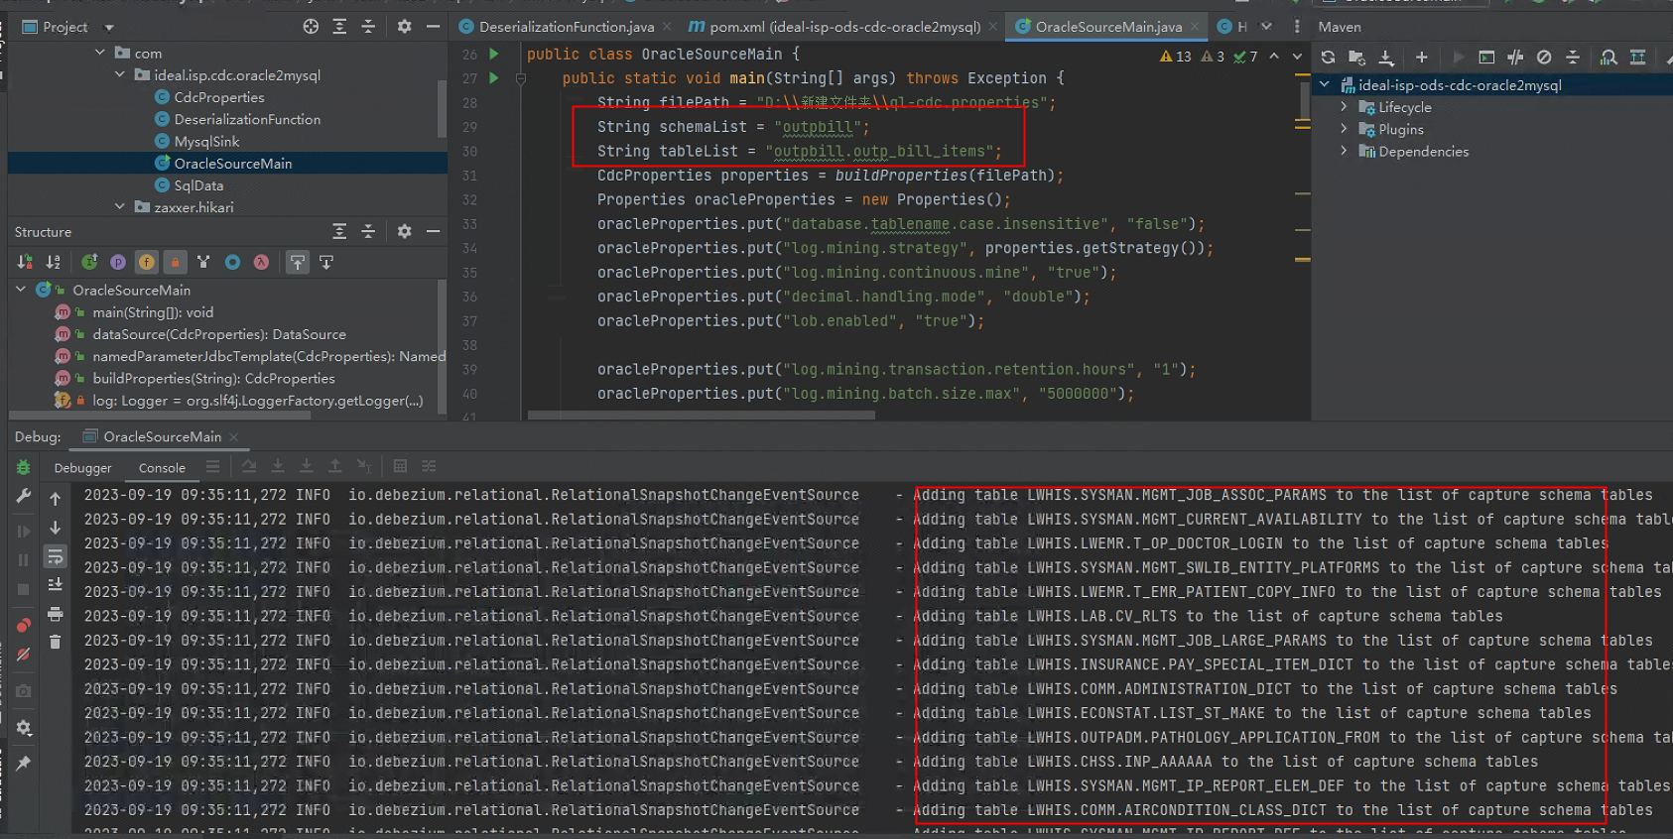Rerun debug session with bug icon
Screen dimensions: 1673x839
(24, 467)
